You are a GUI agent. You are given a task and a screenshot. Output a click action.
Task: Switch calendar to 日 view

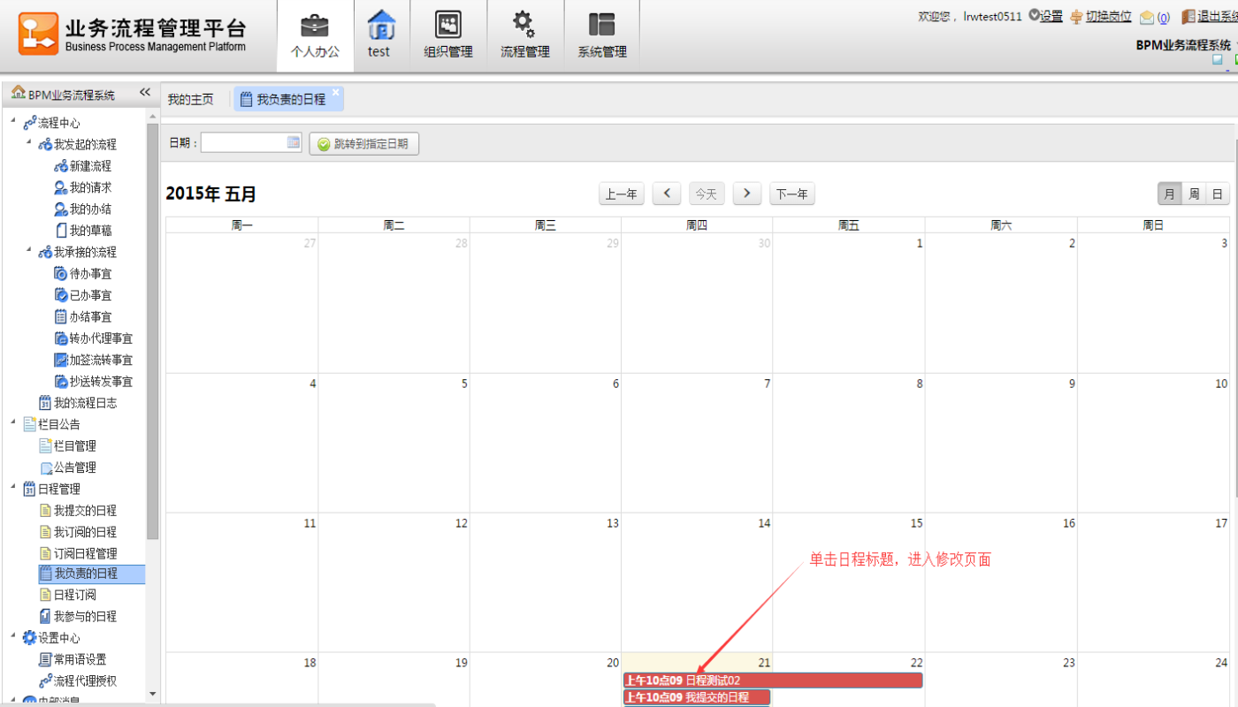pyautogui.click(x=1218, y=194)
